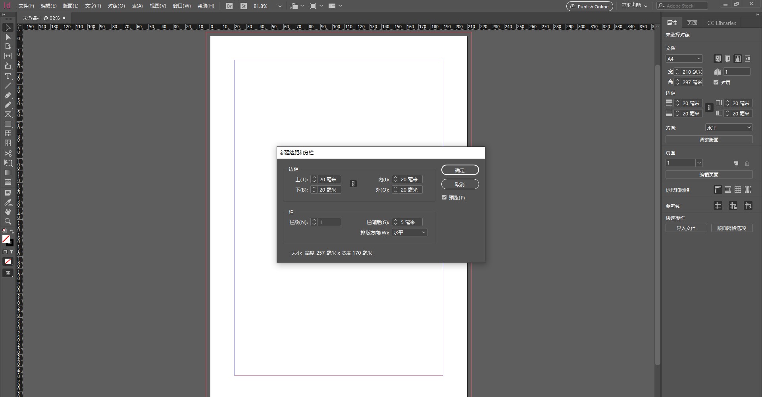The width and height of the screenshot is (762, 397).
Task: Click fill color swatch in toolbar
Action: (x=6, y=239)
